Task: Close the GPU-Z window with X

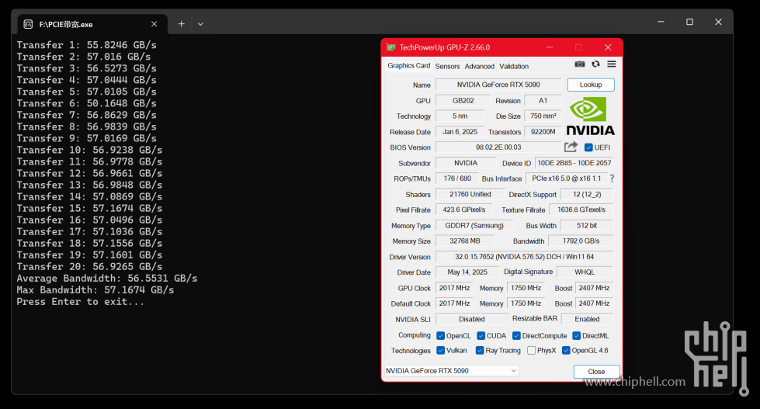Action: point(608,47)
